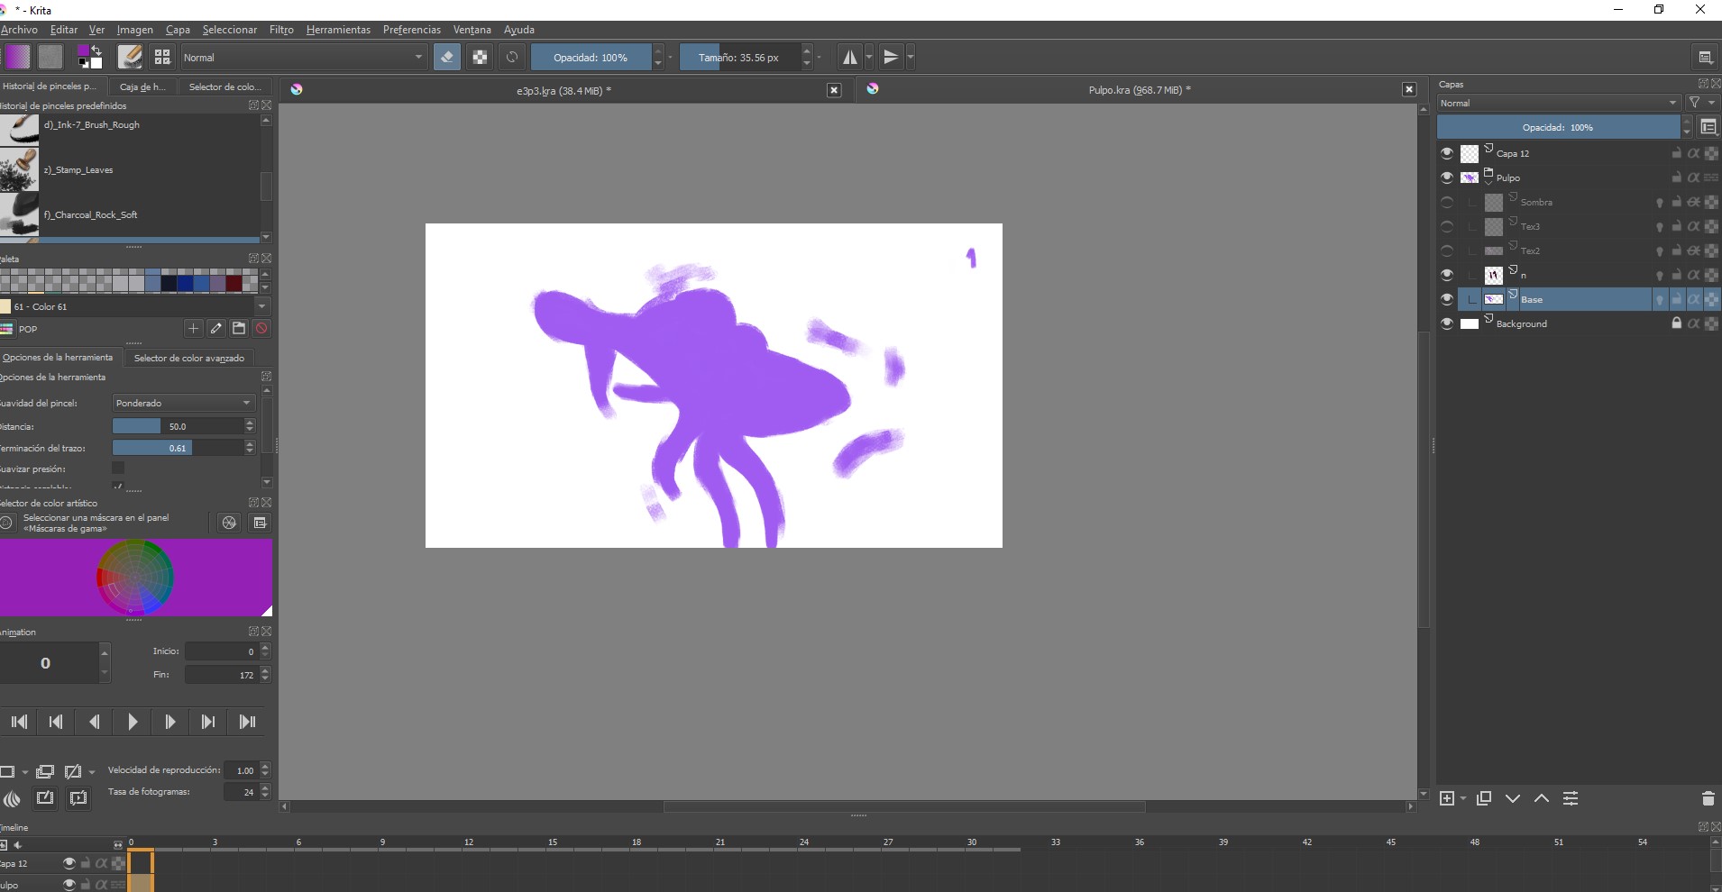Show the Sombra layer
Screen dimensions: 1722x892
1447,202
